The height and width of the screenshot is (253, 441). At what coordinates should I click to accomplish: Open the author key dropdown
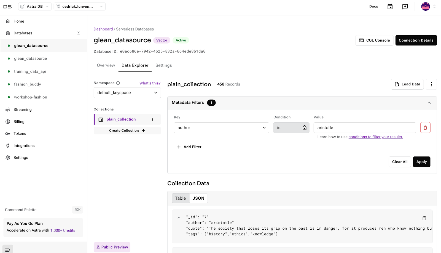[x=222, y=128]
